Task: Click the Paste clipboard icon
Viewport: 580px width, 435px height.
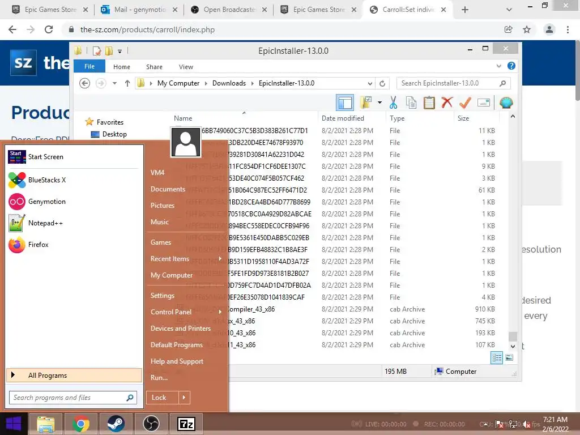Action: pyautogui.click(x=429, y=103)
